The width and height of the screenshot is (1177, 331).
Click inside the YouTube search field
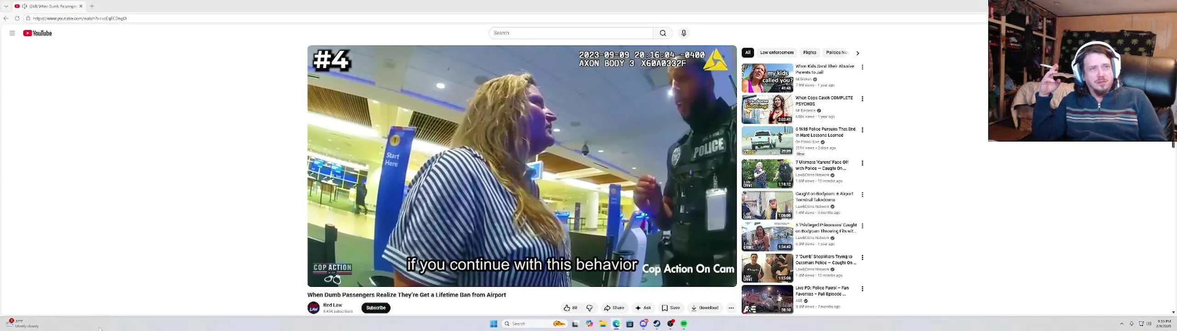pos(571,33)
